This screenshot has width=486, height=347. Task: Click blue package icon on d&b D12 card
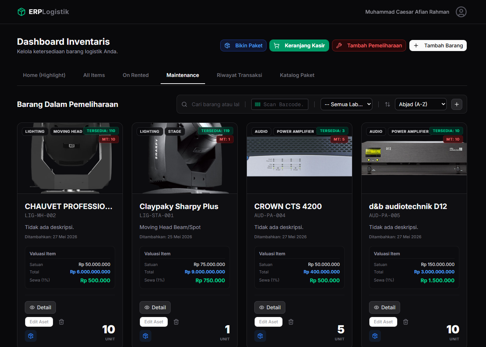point(375,336)
